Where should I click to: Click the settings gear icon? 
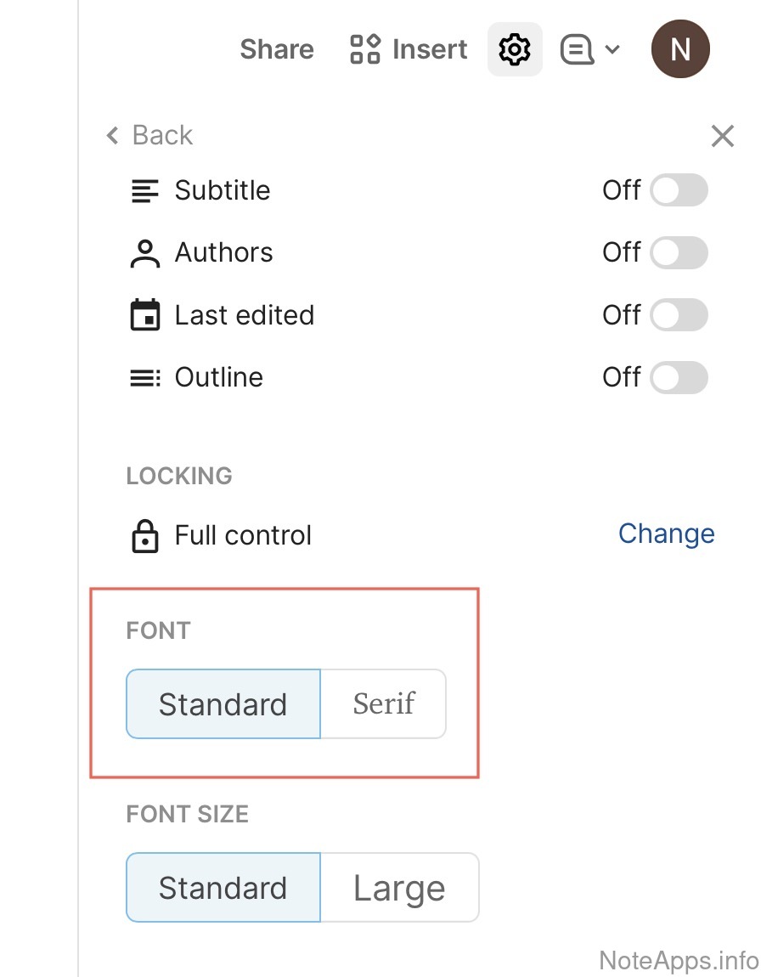[515, 49]
